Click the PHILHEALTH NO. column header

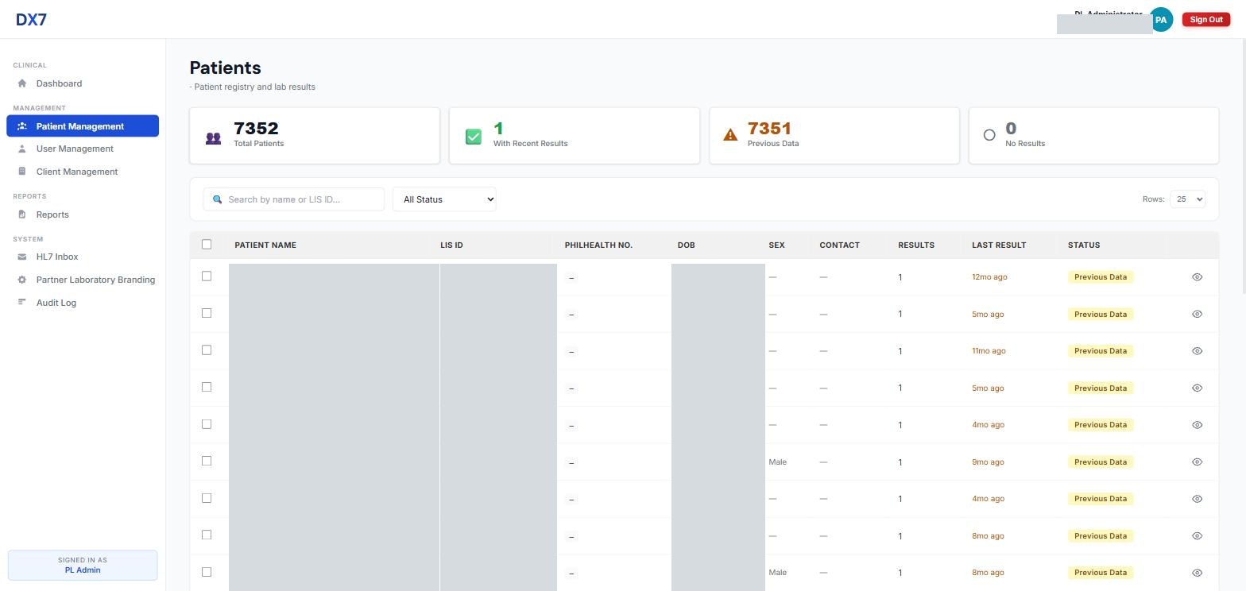(598, 245)
